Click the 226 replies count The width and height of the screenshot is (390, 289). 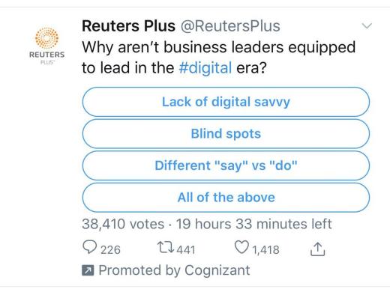[x=110, y=249]
